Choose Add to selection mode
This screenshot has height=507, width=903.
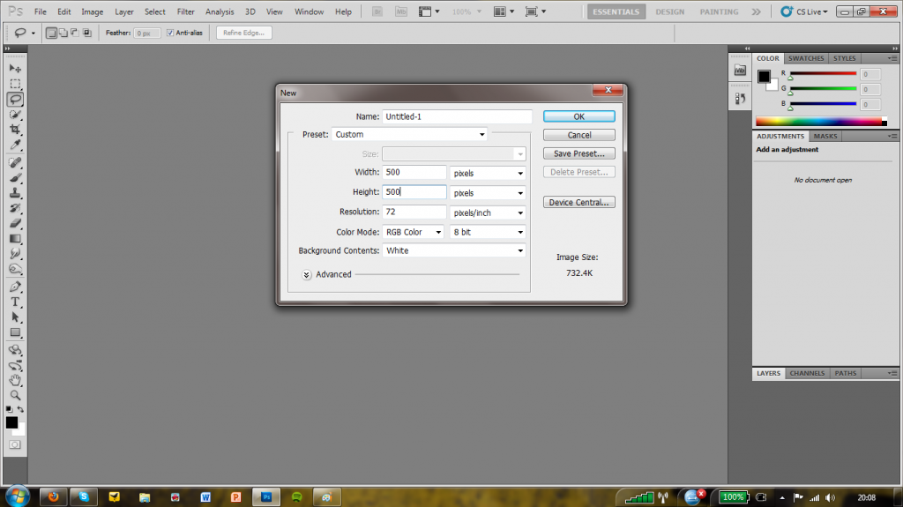click(63, 33)
